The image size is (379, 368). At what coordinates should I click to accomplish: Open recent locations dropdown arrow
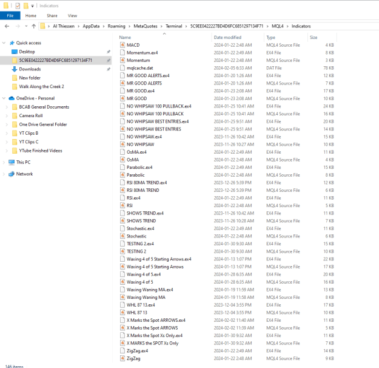pos(26,26)
